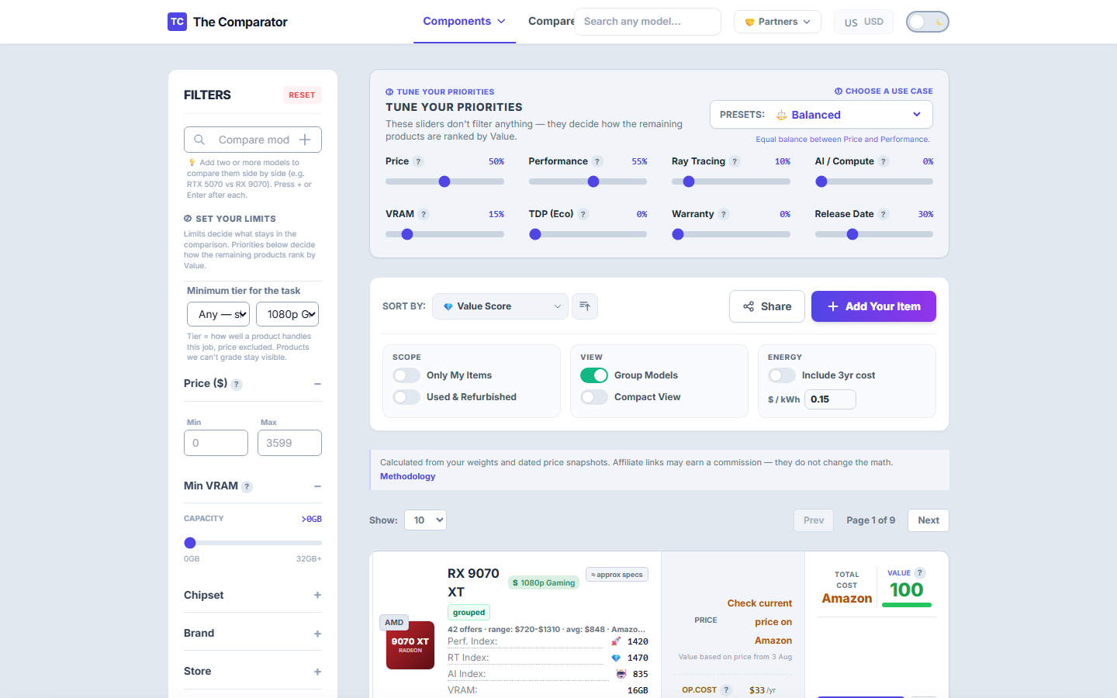Reset all filters
Image resolution: width=1117 pixels, height=698 pixels.
click(x=302, y=95)
